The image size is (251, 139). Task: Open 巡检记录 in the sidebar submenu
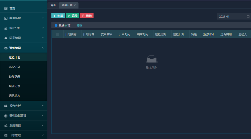[15, 67]
